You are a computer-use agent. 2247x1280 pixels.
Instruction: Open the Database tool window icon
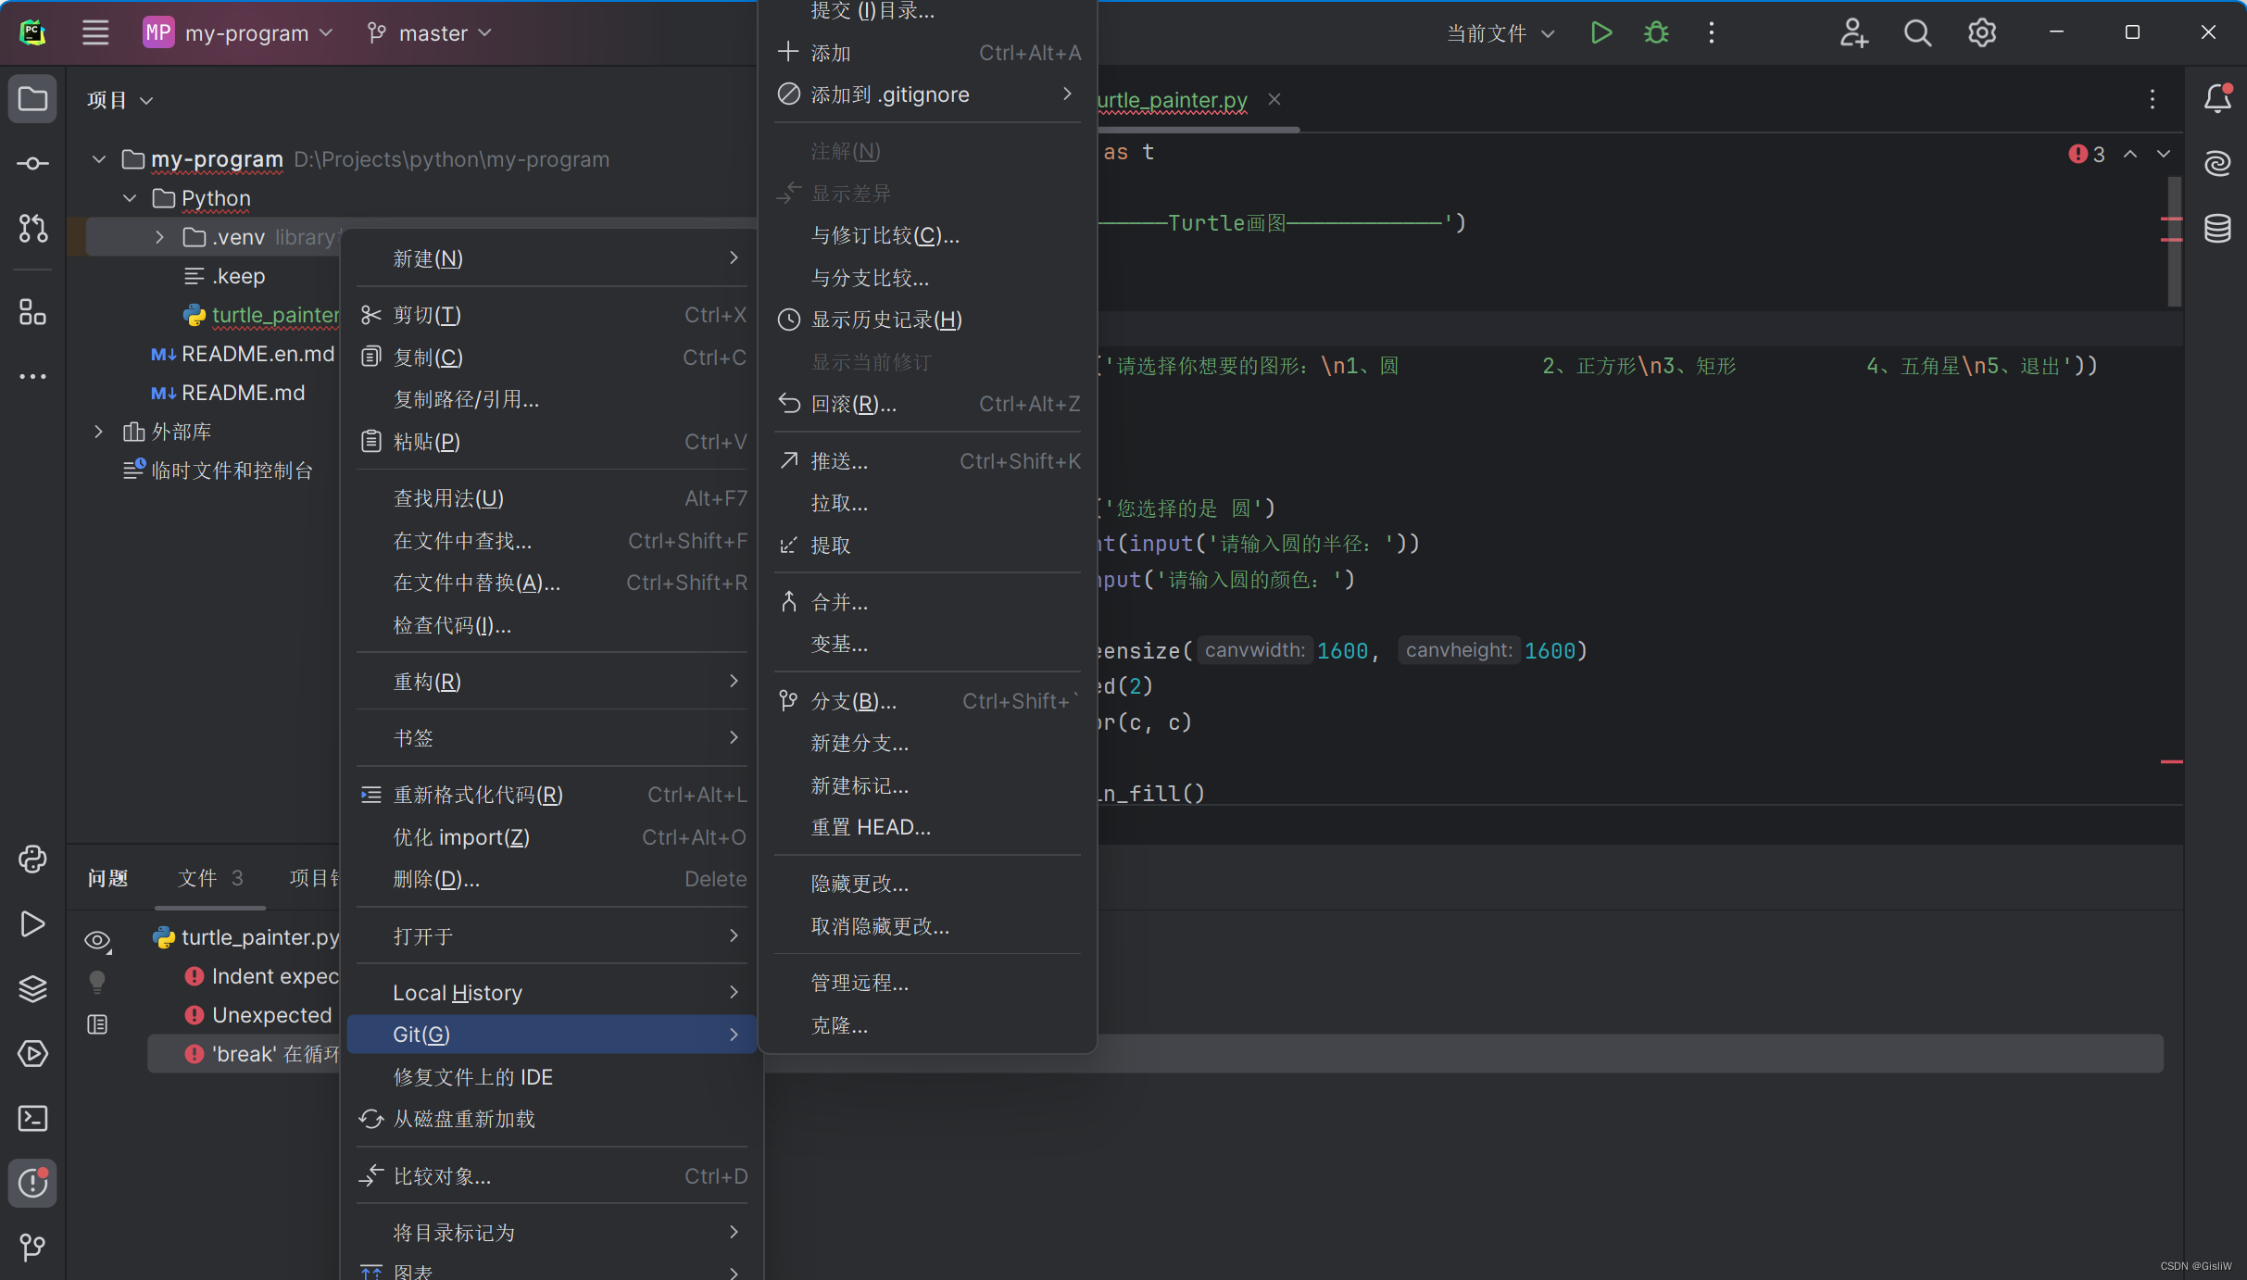tap(2217, 228)
